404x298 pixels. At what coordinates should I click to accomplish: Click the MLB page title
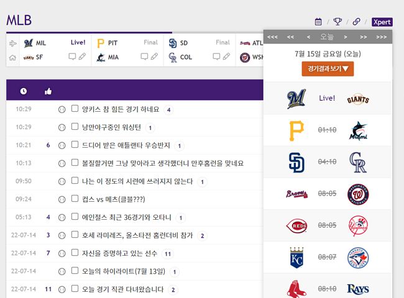pyautogui.click(x=19, y=20)
